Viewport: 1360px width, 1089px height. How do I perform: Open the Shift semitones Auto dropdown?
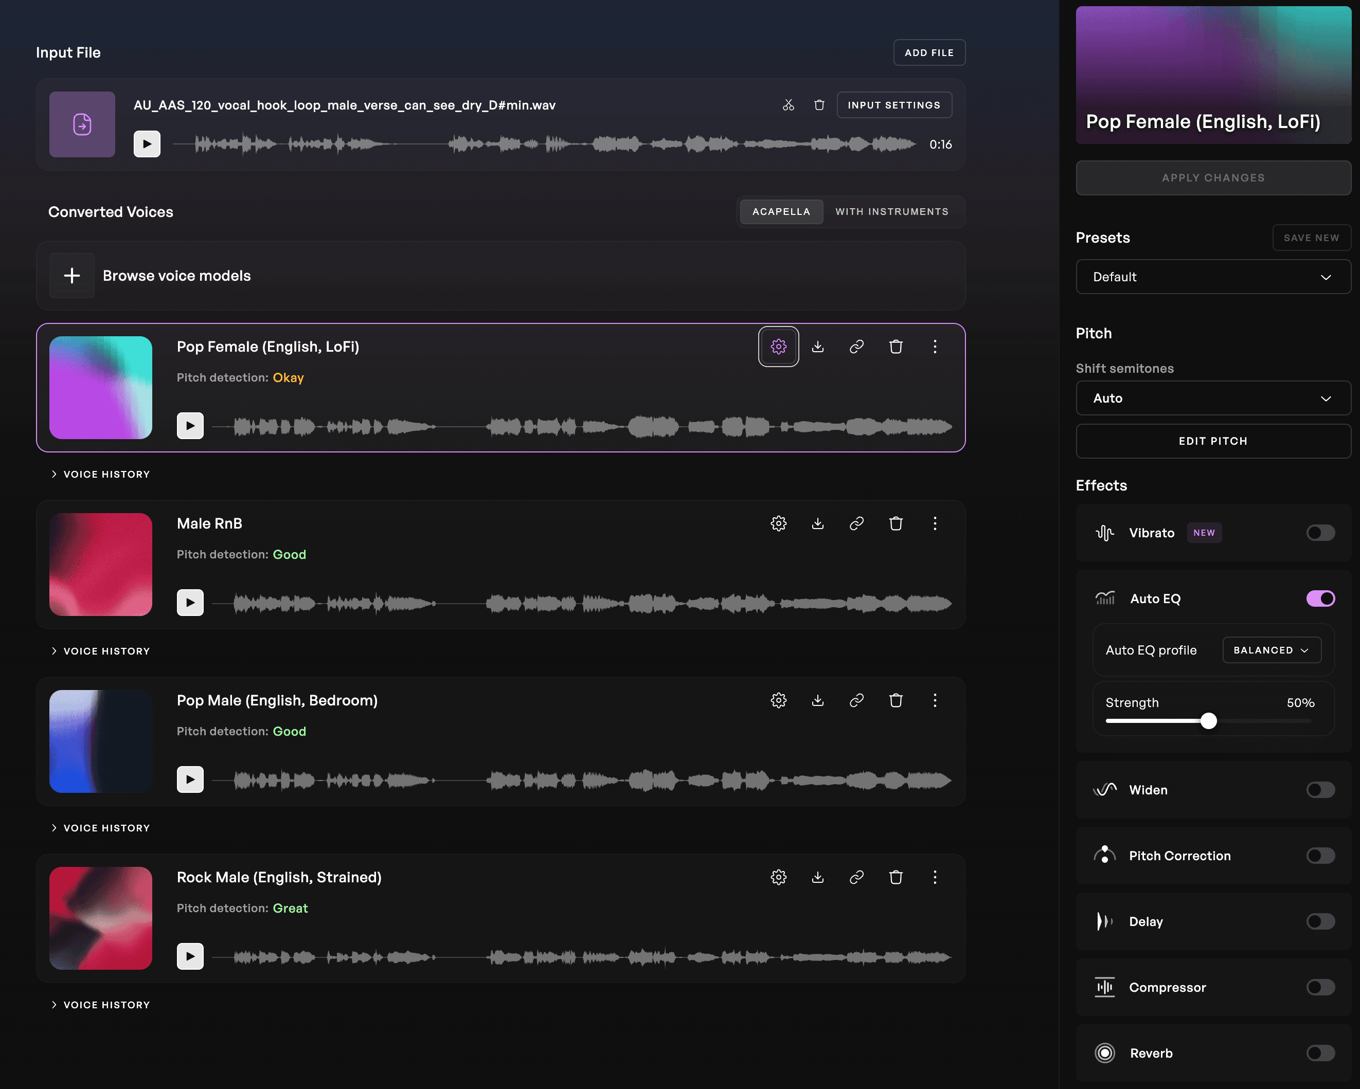click(1213, 398)
